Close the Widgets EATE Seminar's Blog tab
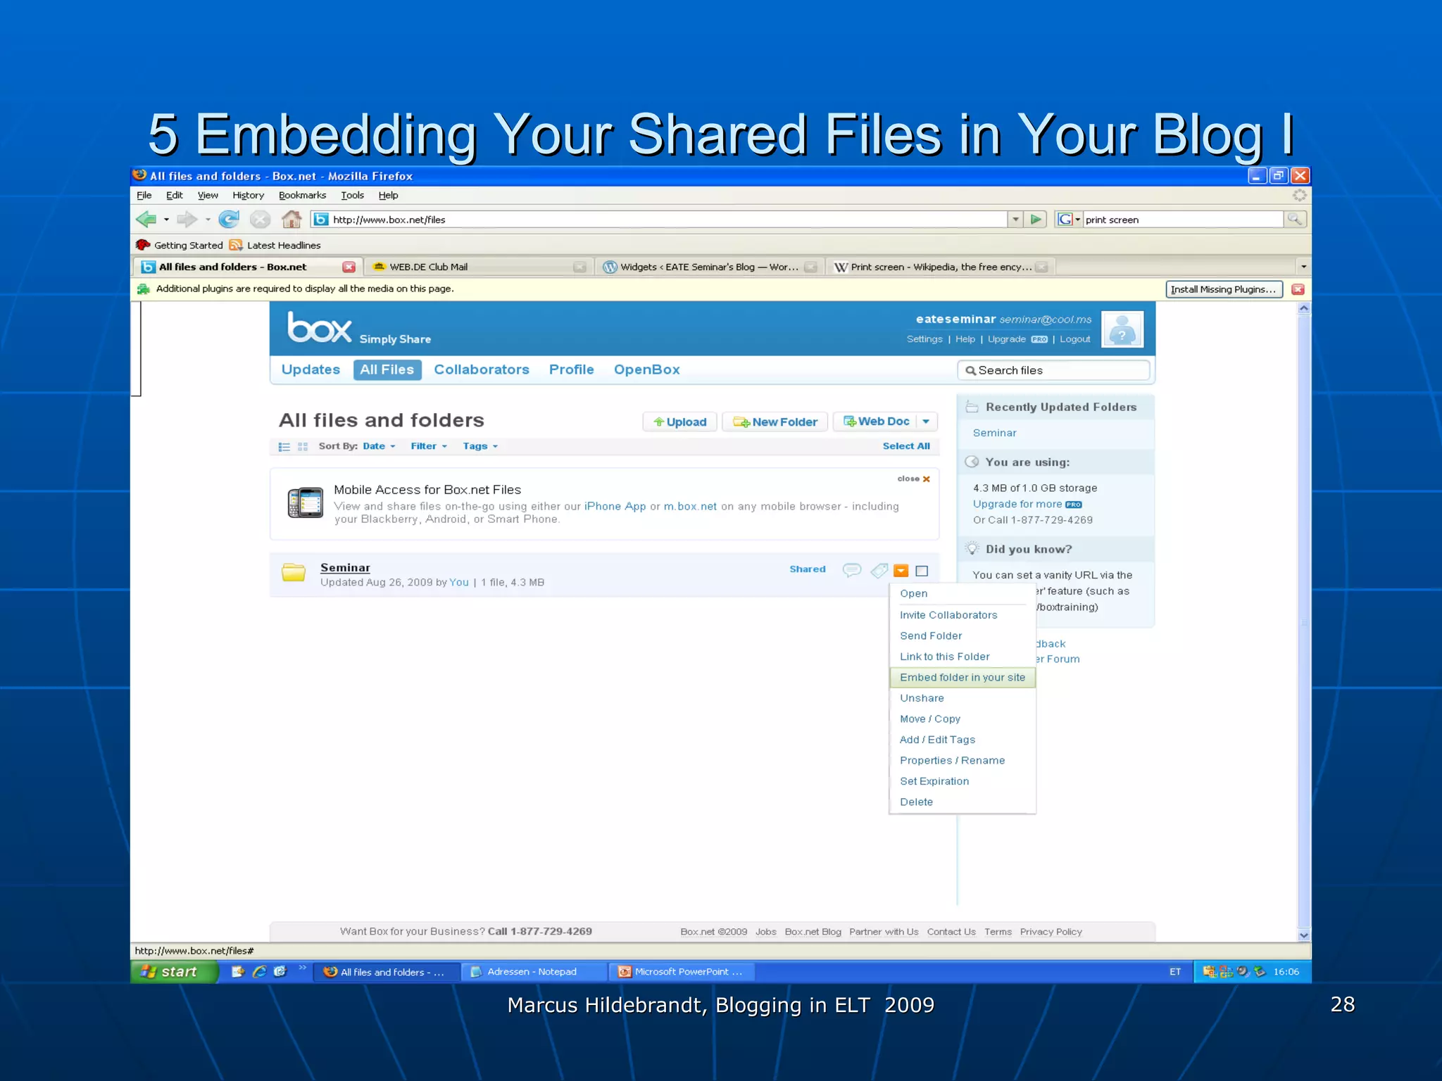Screen dimensions: 1442x1081 810,267
